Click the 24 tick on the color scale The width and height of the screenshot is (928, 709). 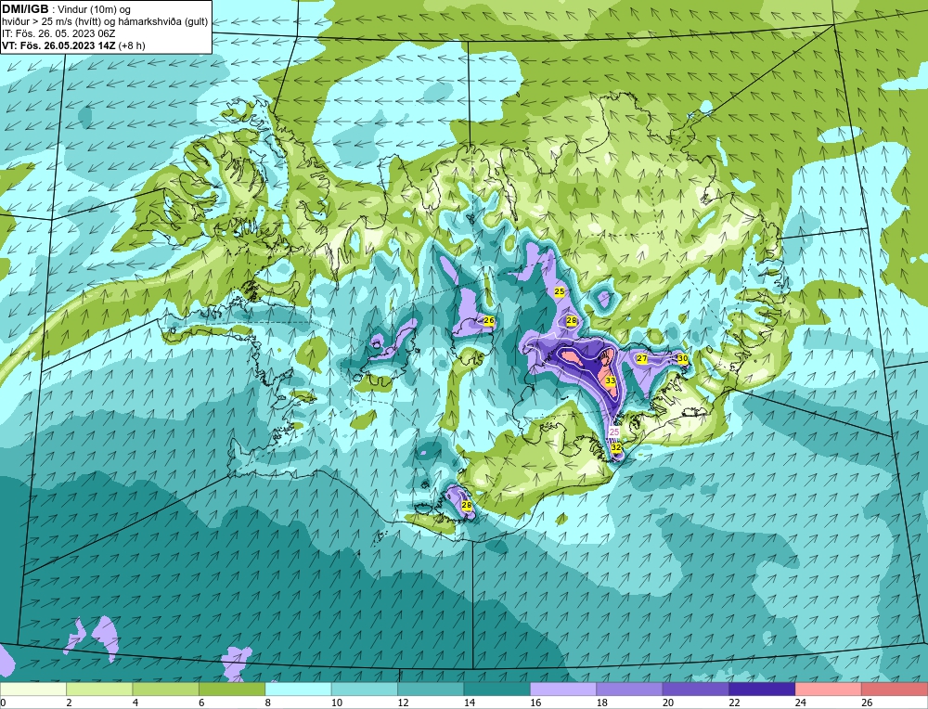pos(801,703)
